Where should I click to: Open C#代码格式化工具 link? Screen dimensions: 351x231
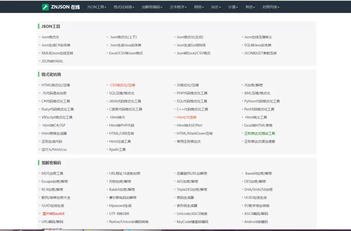[56, 101]
